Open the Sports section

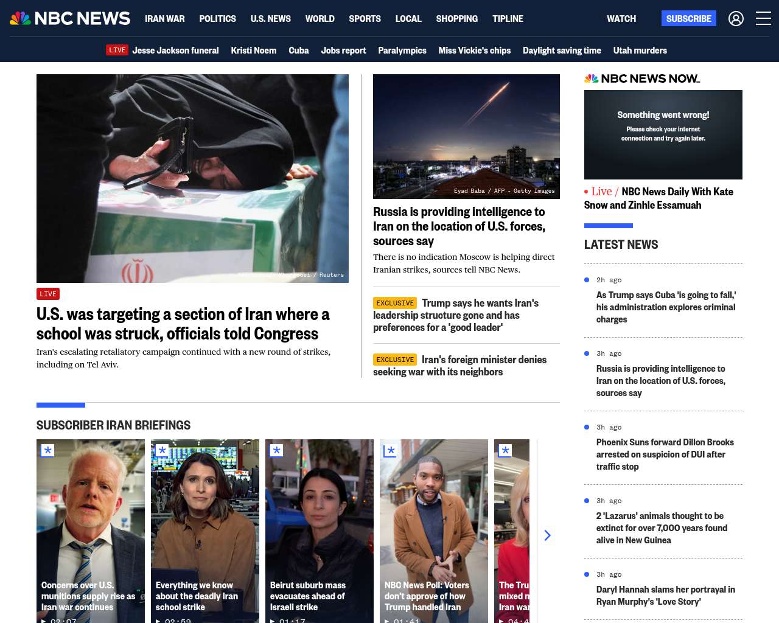tap(365, 19)
